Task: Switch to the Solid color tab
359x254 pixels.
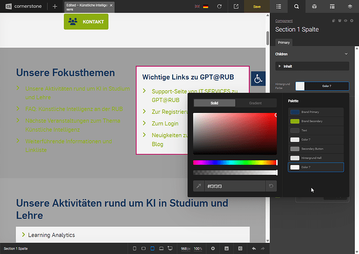Action: (x=214, y=103)
